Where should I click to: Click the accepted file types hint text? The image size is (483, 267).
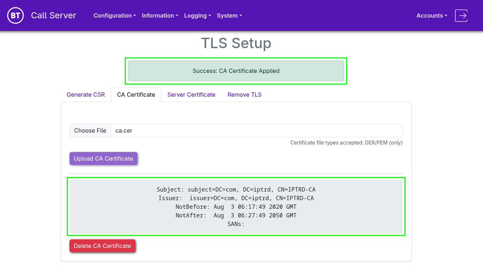coord(346,143)
